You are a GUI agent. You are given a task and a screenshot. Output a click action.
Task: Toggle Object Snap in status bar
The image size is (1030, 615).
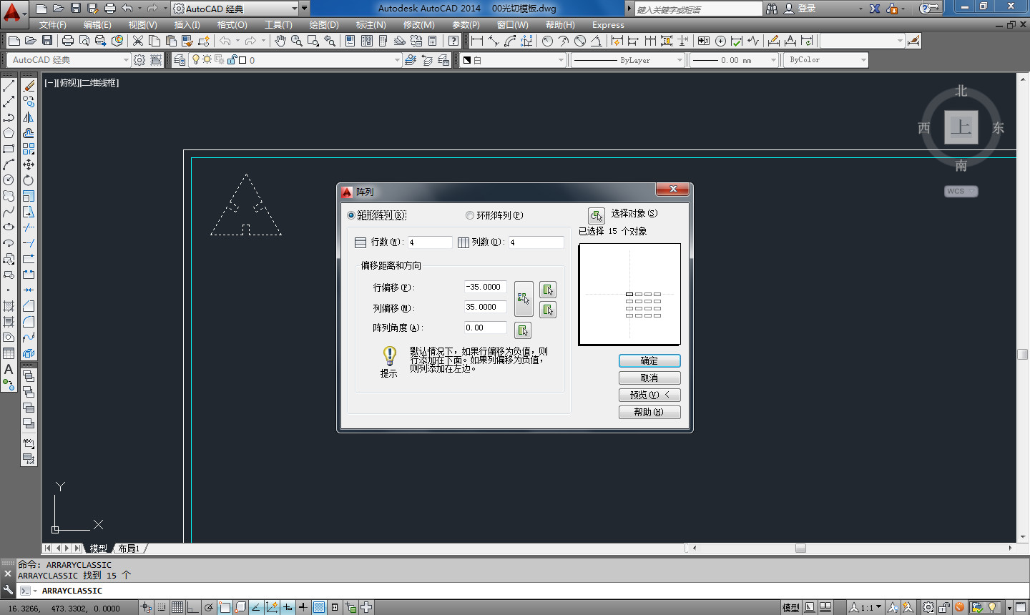click(225, 607)
